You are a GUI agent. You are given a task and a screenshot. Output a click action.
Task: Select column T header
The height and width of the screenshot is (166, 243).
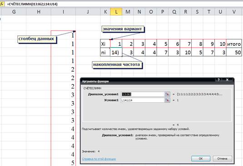coord(209,12)
